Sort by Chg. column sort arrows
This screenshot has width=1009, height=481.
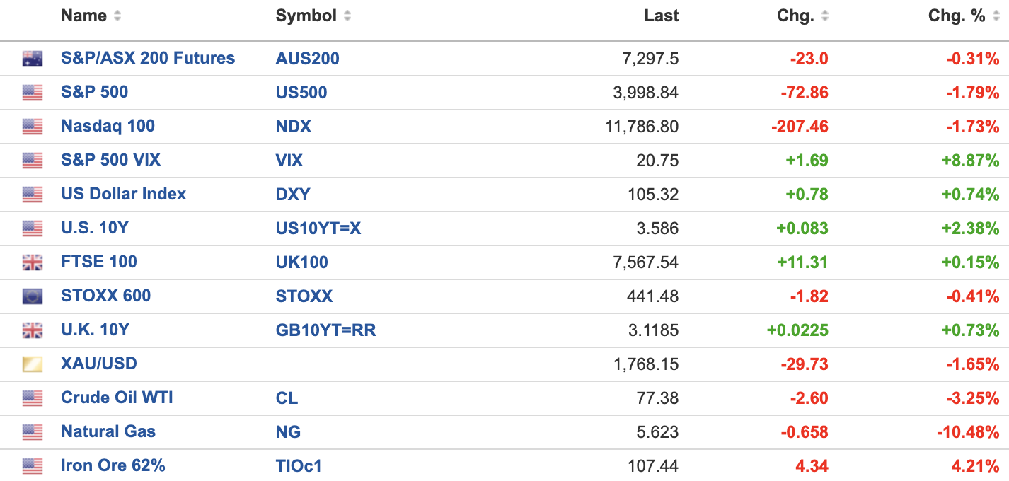coord(825,16)
